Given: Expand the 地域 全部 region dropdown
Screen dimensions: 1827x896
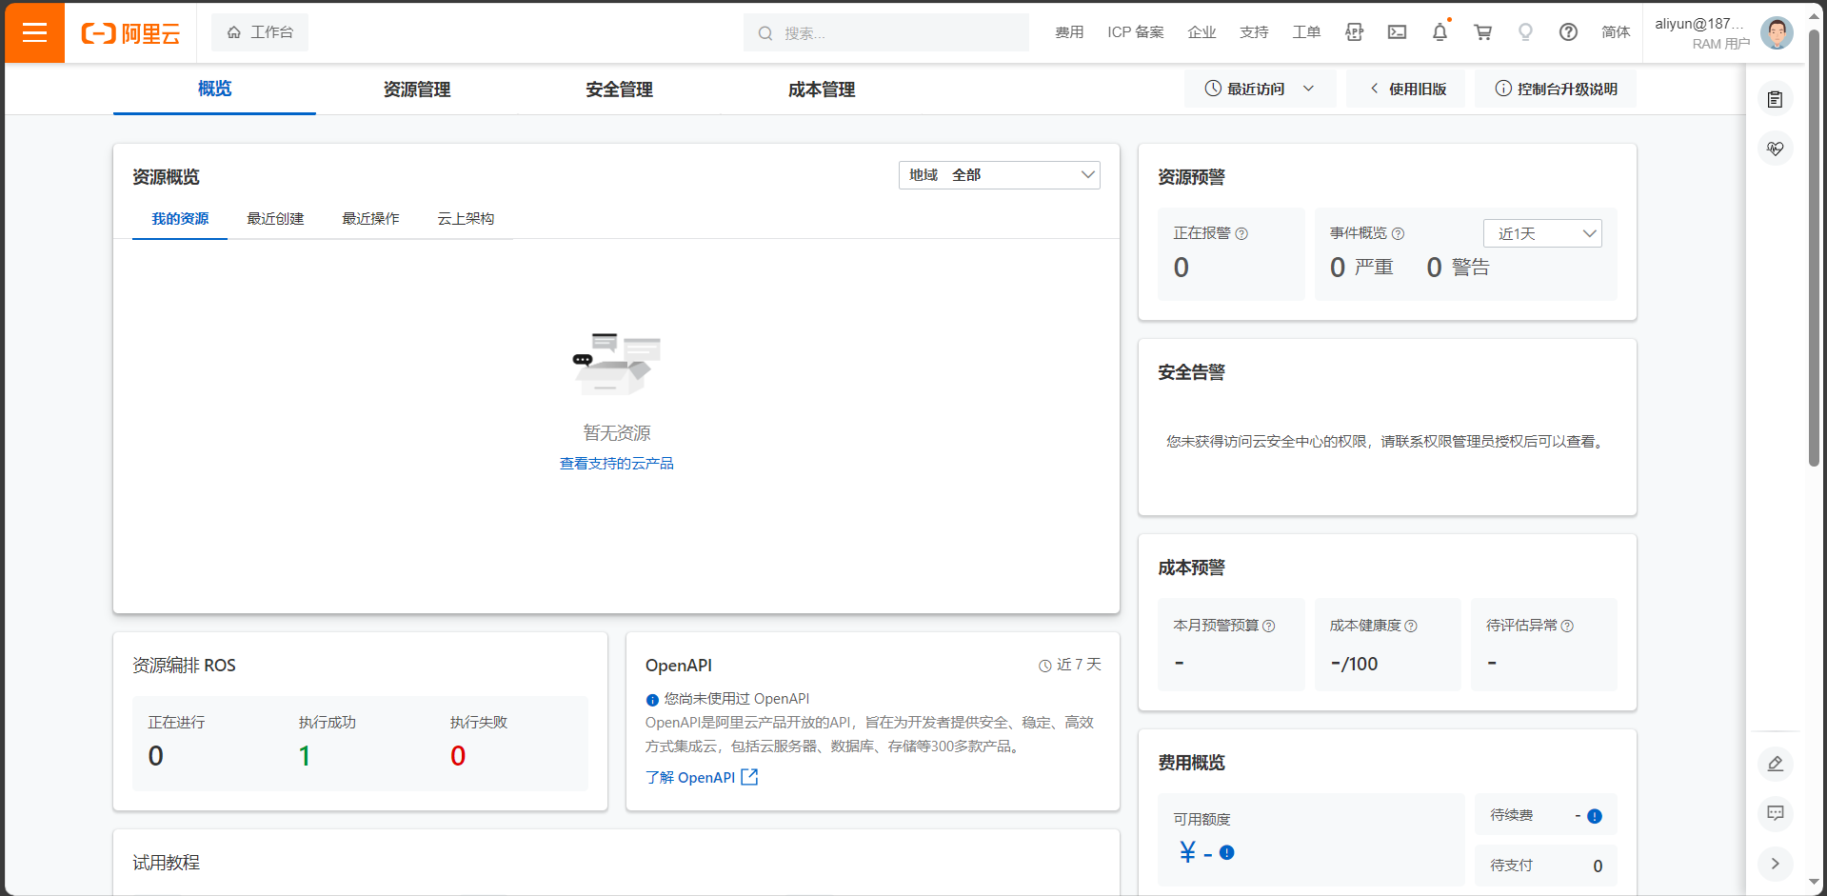Looking at the screenshot, I should [x=999, y=175].
